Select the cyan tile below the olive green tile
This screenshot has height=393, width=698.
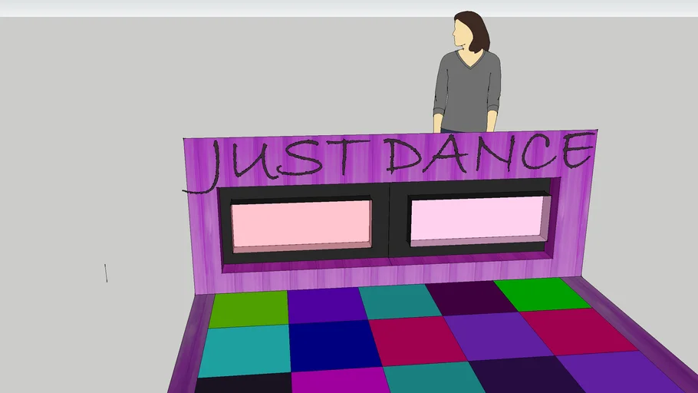245,349
